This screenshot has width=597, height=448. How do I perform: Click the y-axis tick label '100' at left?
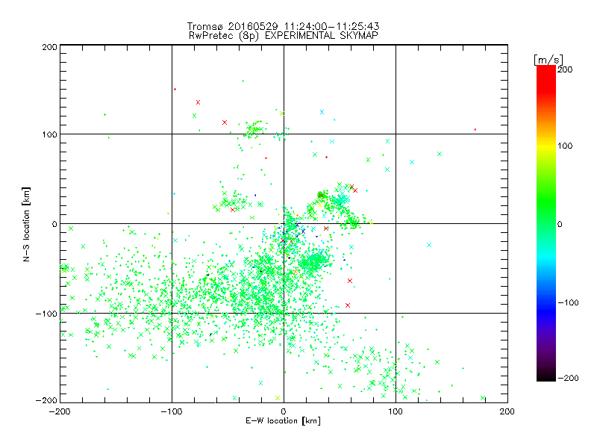[49, 134]
